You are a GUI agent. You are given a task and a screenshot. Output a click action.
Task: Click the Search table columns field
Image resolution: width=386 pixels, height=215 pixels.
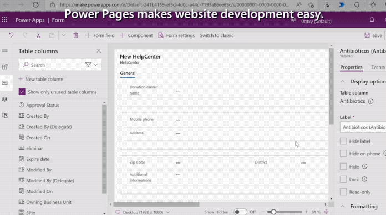coord(50,65)
